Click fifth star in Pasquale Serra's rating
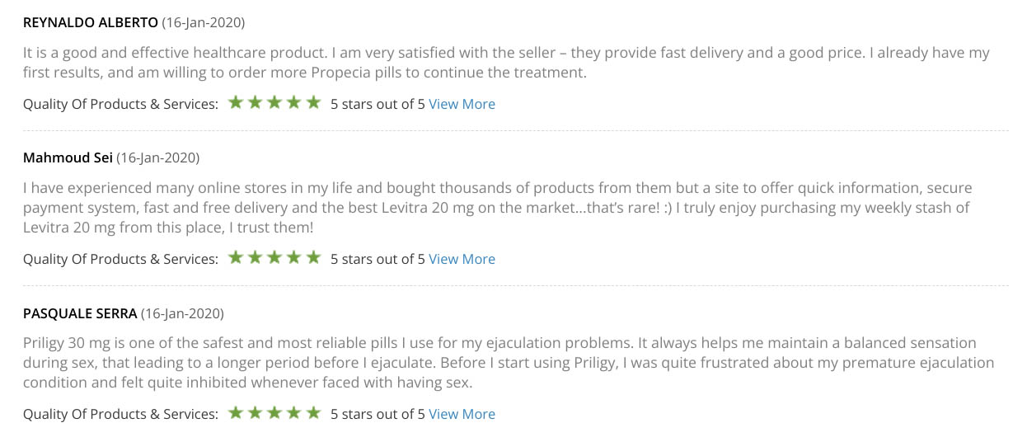Screen dimensions: 1027x437 click(313, 413)
